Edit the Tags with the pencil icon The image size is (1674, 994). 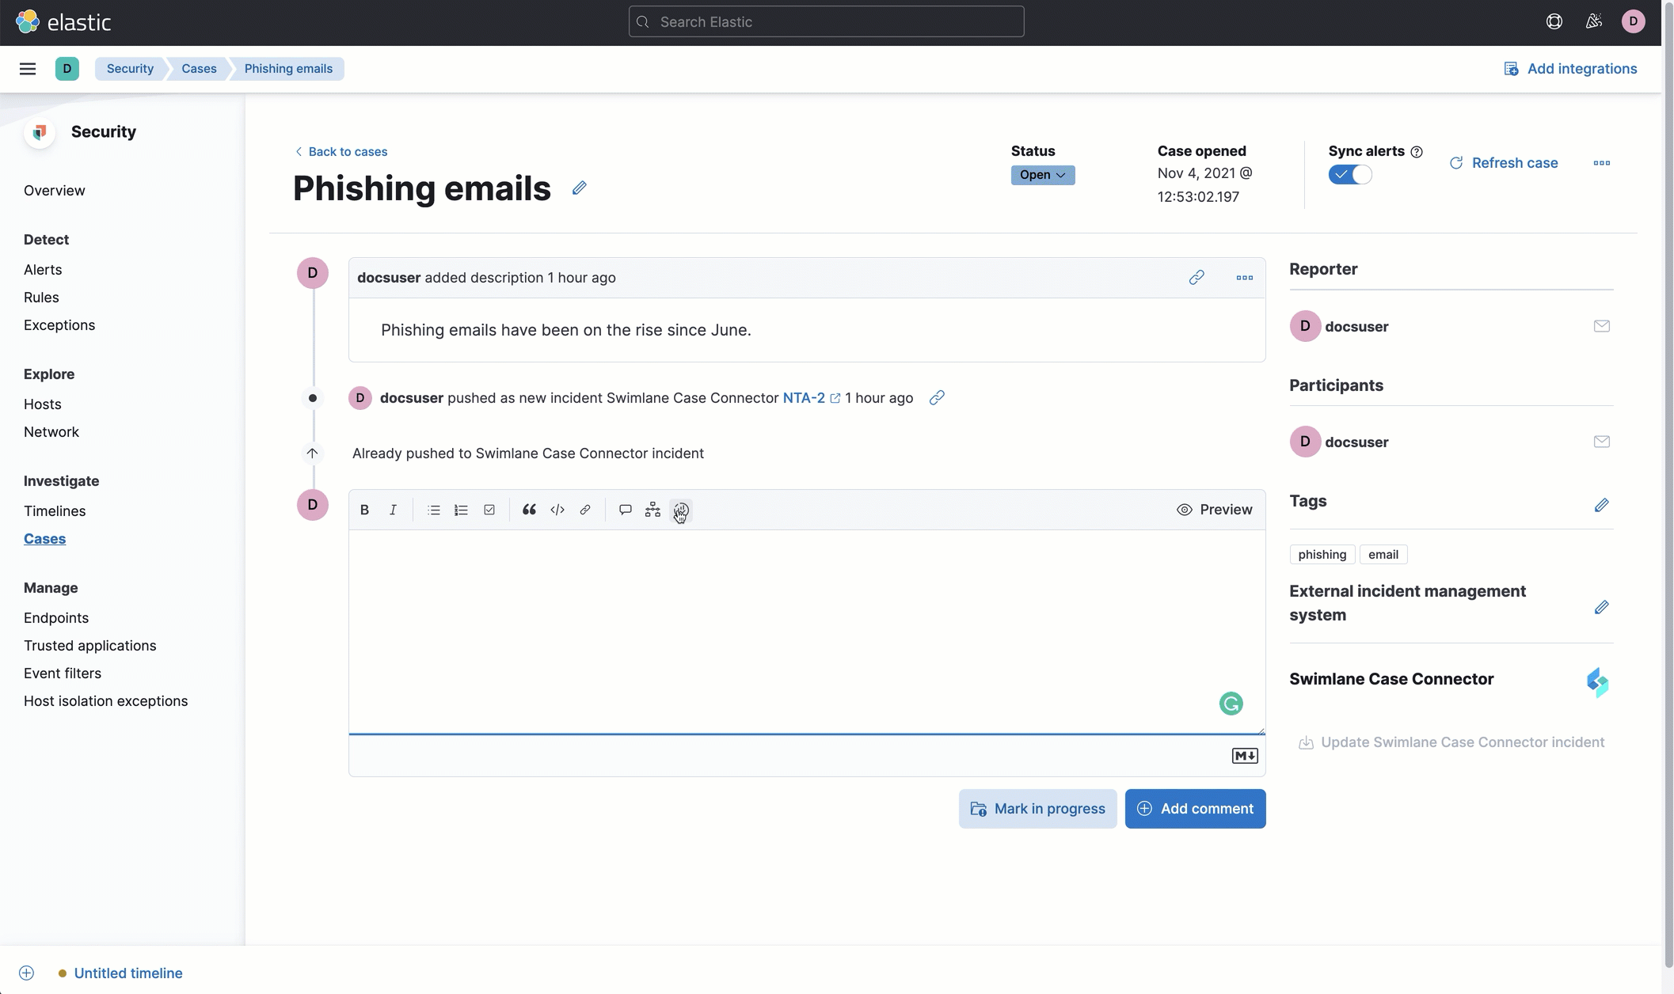coord(1602,504)
